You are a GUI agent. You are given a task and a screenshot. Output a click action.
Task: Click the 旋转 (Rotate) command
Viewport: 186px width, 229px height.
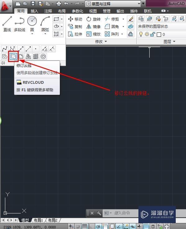click(x=93, y=19)
